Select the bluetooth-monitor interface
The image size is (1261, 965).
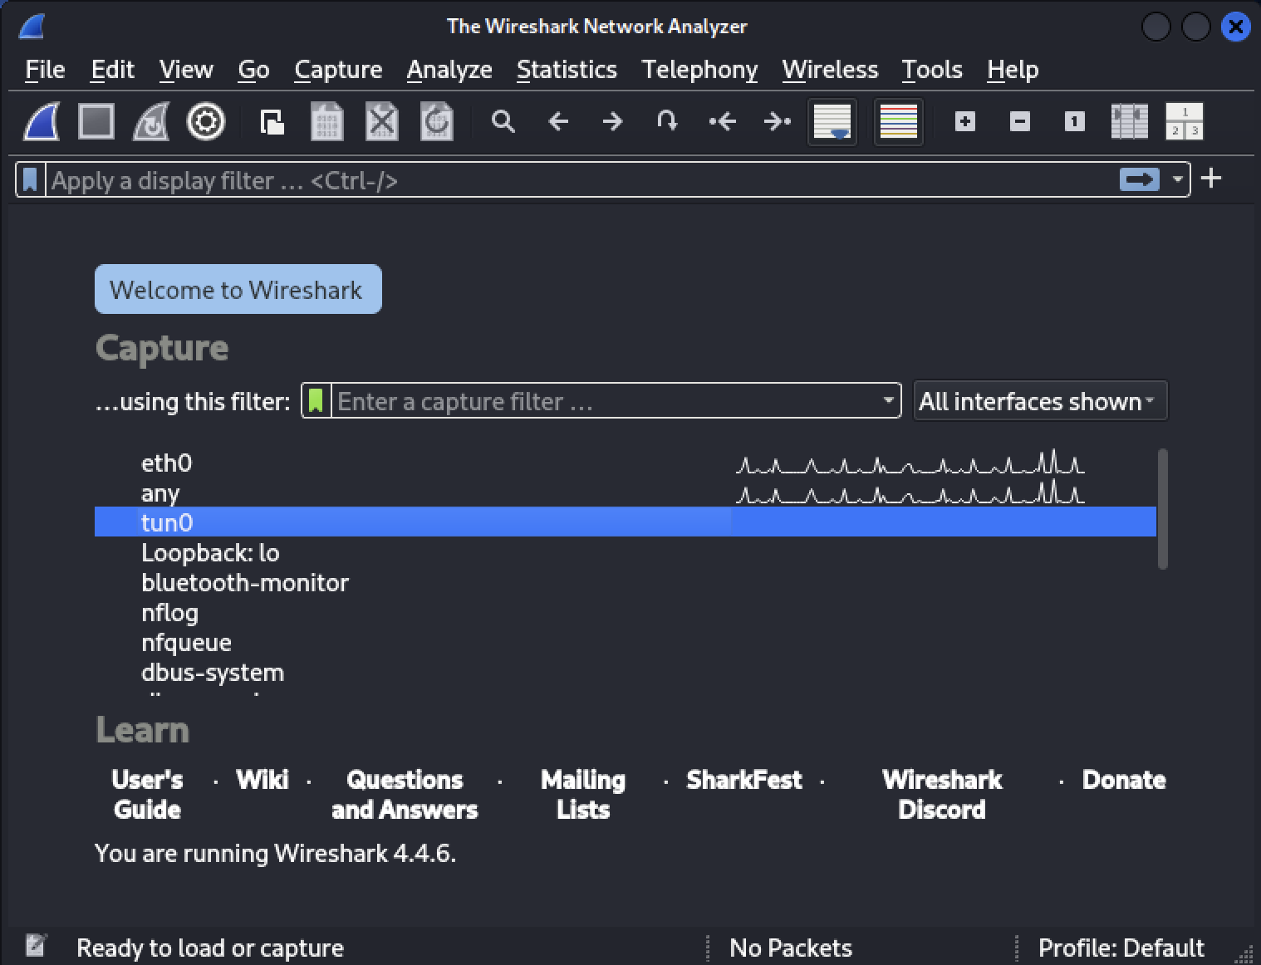tap(626, 582)
